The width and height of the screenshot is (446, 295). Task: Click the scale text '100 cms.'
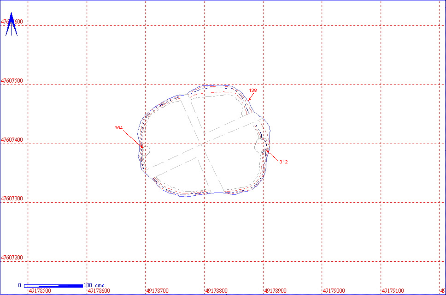click(x=95, y=285)
